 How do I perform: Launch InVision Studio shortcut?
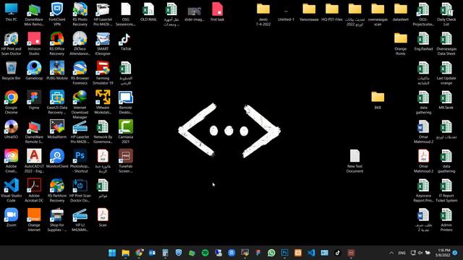(x=34, y=43)
